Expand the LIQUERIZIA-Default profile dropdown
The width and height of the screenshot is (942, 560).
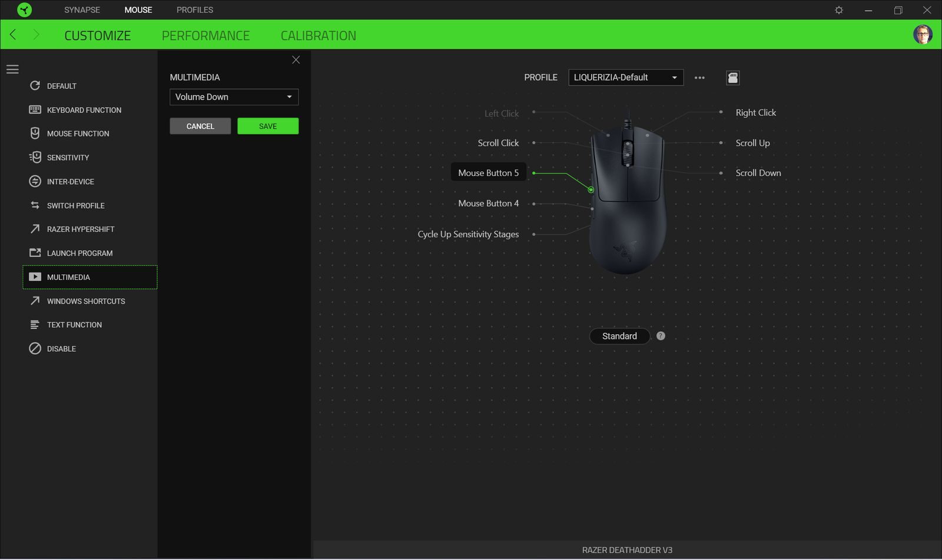pyautogui.click(x=625, y=77)
